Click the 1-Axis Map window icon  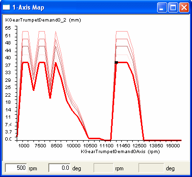(x=6, y=7)
